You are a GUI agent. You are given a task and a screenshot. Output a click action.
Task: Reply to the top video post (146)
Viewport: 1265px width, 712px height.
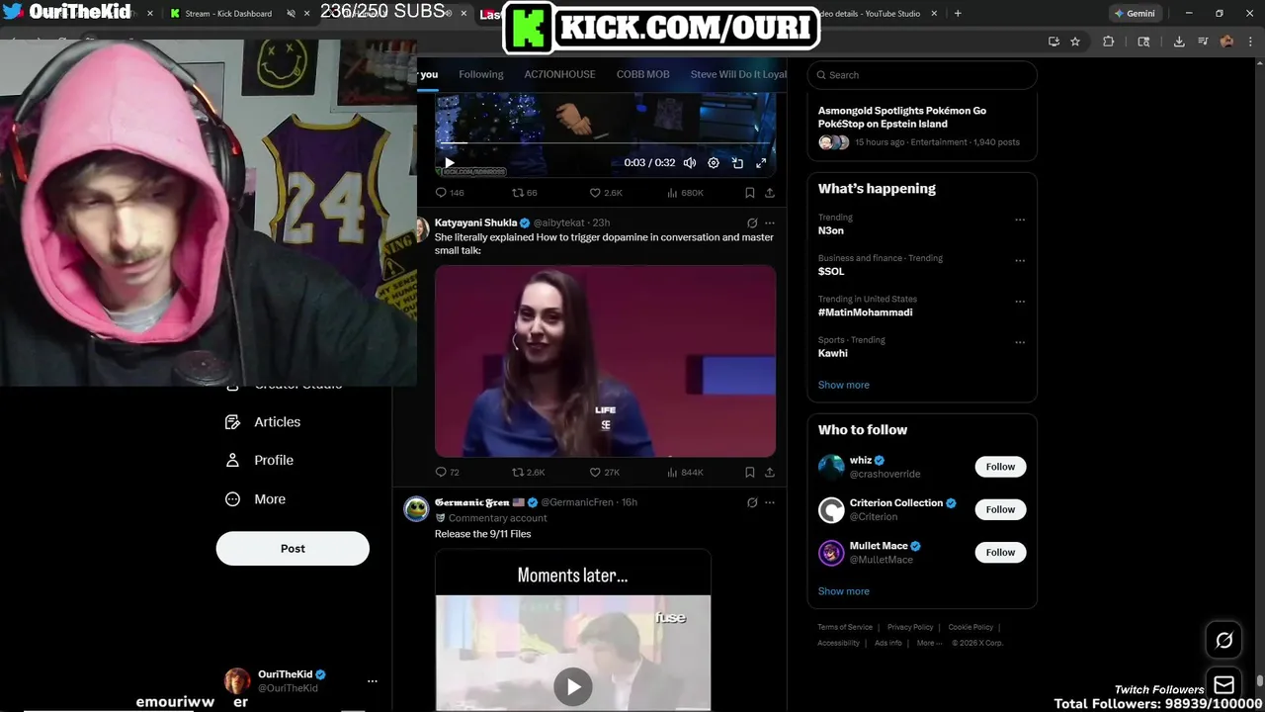[x=450, y=193]
